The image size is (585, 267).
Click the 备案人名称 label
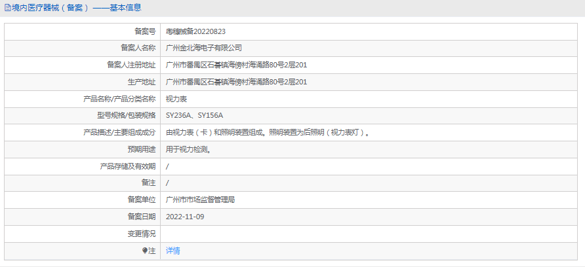[138, 48]
